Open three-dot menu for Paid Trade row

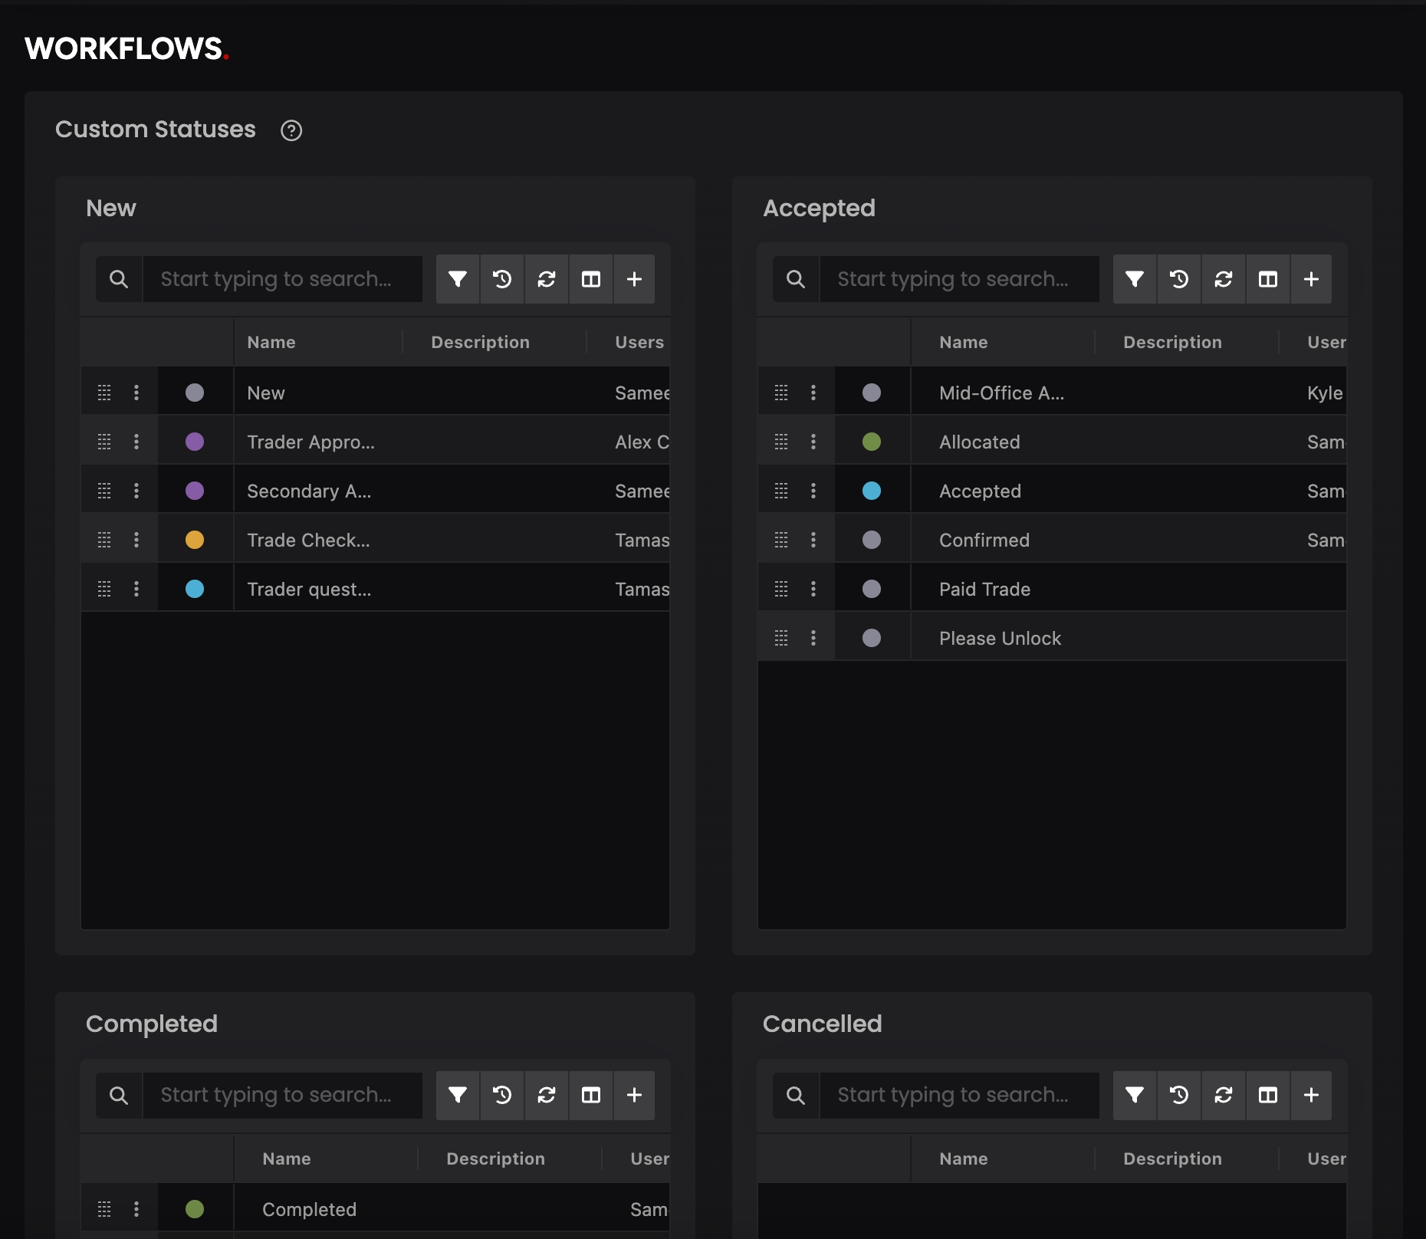[813, 589]
